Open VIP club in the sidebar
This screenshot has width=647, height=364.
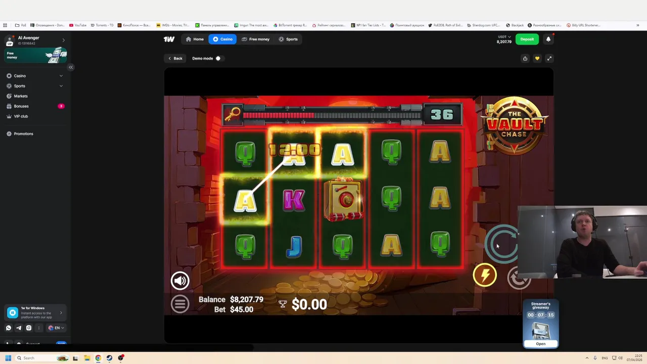(x=21, y=116)
